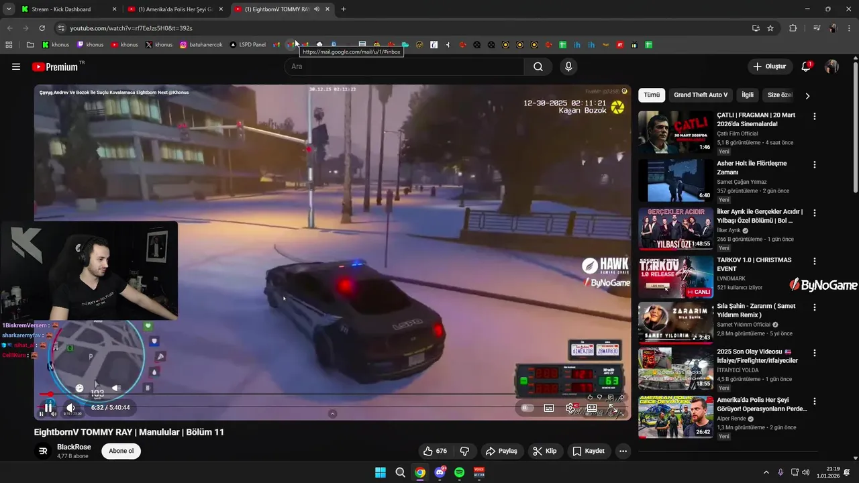This screenshot has height=483, width=859.
Task: Reload the current page
Action: [42, 28]
